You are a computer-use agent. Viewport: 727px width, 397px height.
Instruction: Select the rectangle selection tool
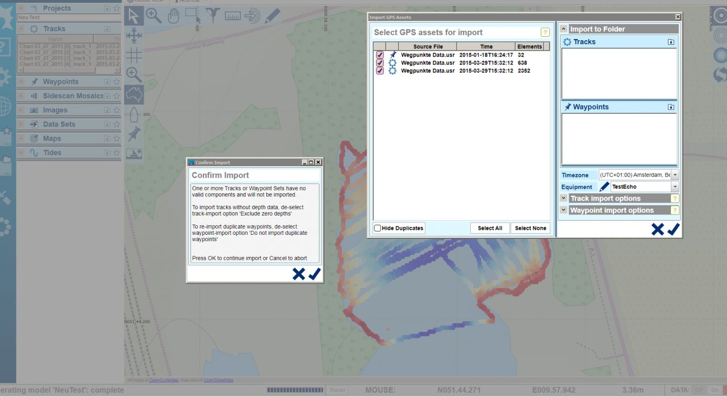point(193,16)
